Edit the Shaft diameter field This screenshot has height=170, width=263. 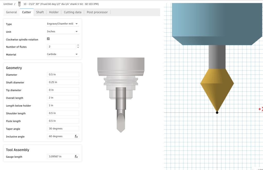click(x=63, y=82)
